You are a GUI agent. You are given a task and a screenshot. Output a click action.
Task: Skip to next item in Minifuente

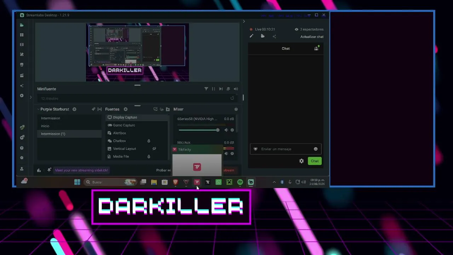click(221, 89)
